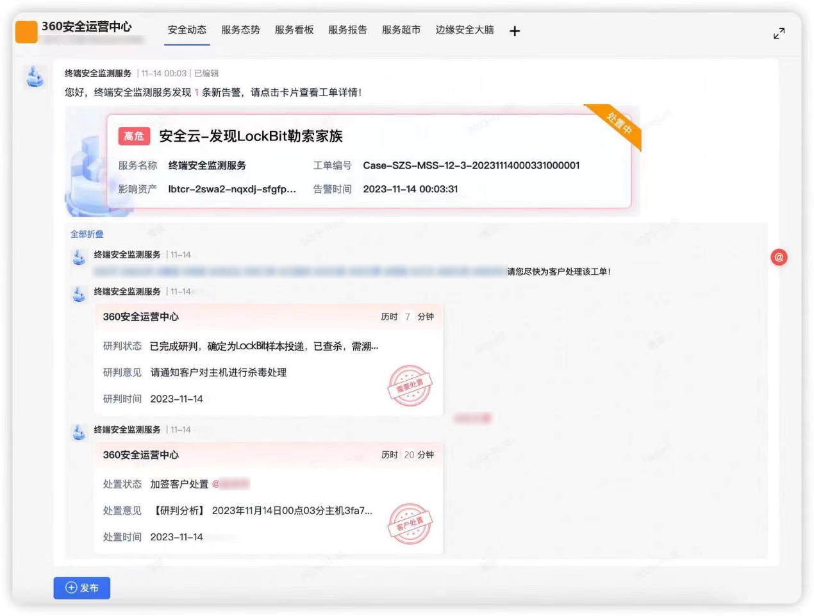The image size is (814, 616).
Task: Click the 您好，终端安全监测服务发现 1 条新告警 message
Action: [x=213, y=92]
